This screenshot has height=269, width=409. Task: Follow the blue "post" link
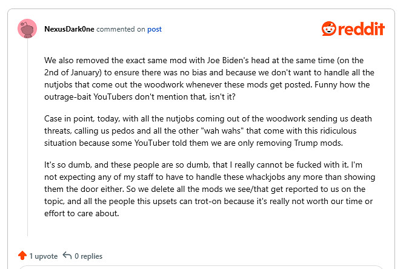click(x=155, y=29)
